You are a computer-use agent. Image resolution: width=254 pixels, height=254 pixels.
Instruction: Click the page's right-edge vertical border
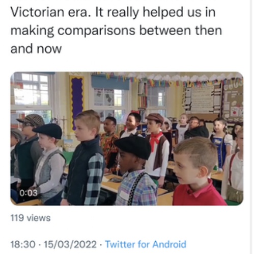point(251,127)
